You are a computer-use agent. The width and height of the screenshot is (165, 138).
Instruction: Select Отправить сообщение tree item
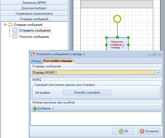click(x=35, y=30)
